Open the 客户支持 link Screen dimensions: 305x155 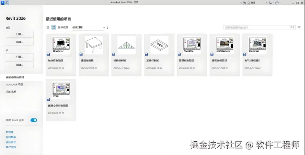(11, 147)
